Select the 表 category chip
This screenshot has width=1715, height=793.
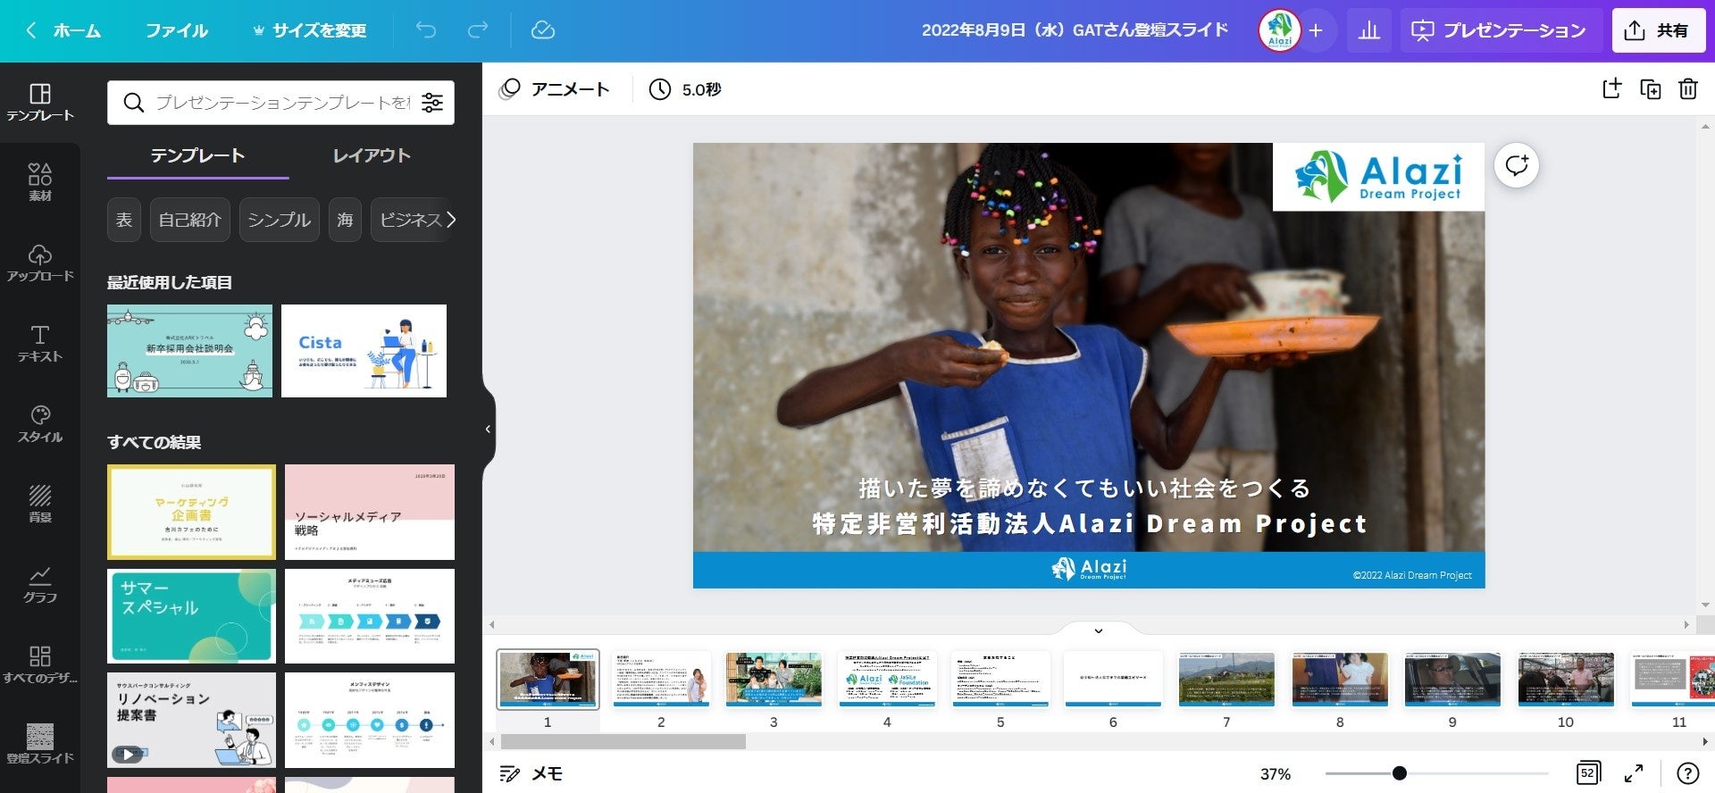tap(124, 220)
